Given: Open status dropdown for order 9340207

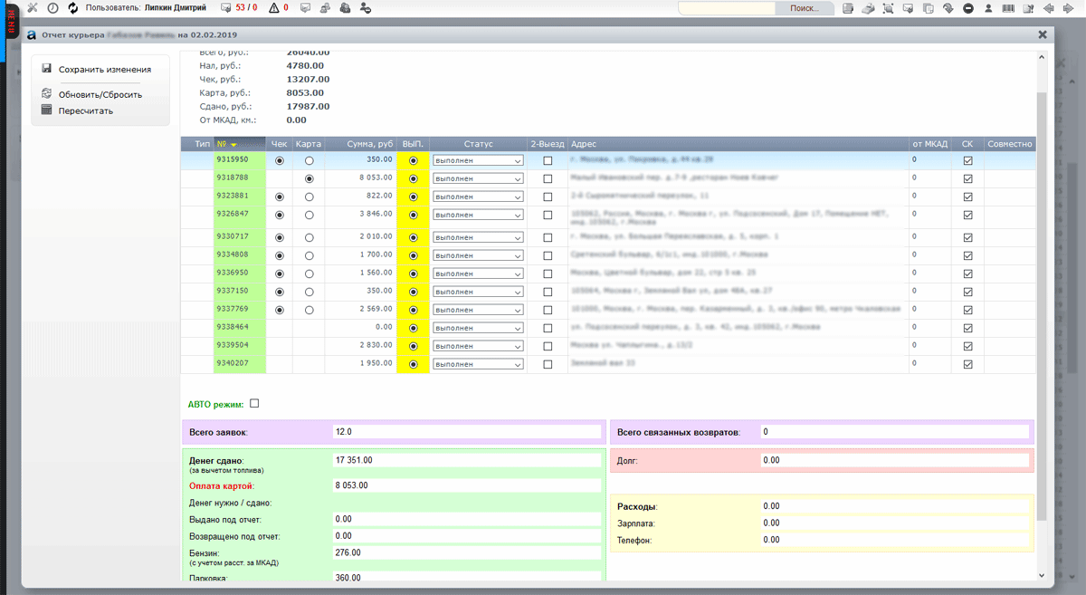Looking at the screenshot, I should (478, 364).
